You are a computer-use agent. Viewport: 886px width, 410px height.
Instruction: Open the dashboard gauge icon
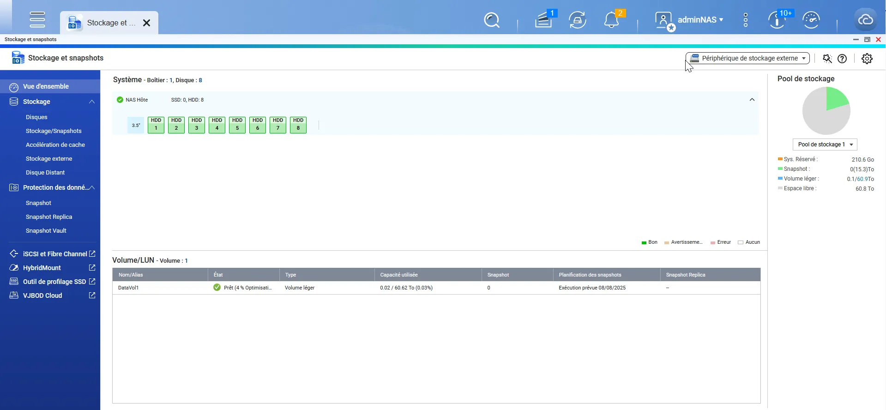coord(811,20)
